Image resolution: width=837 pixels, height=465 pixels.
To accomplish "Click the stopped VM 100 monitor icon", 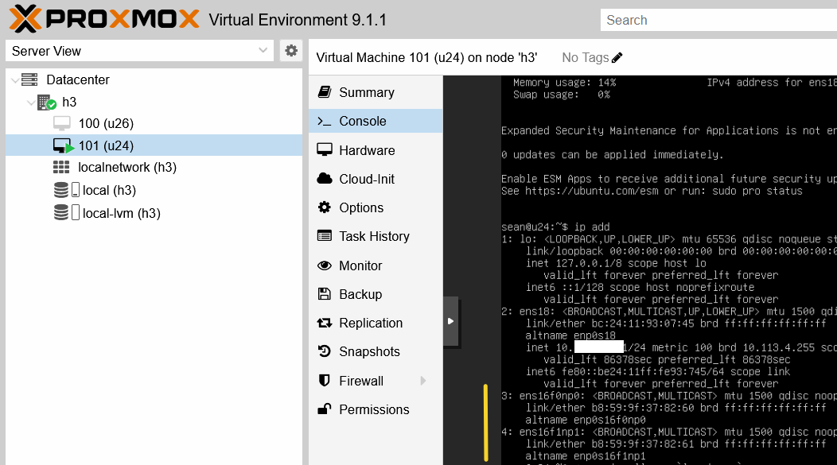I will point(62,123).
